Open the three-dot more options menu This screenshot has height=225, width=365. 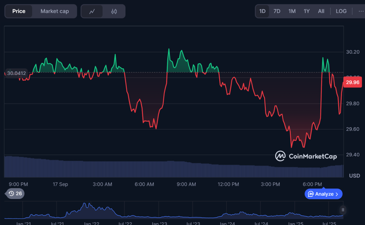point(361,11)
